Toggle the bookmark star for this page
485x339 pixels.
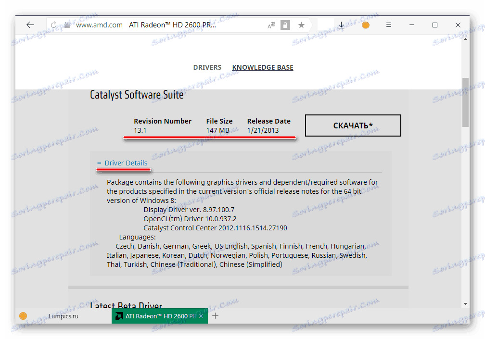[x=302, y=25]
